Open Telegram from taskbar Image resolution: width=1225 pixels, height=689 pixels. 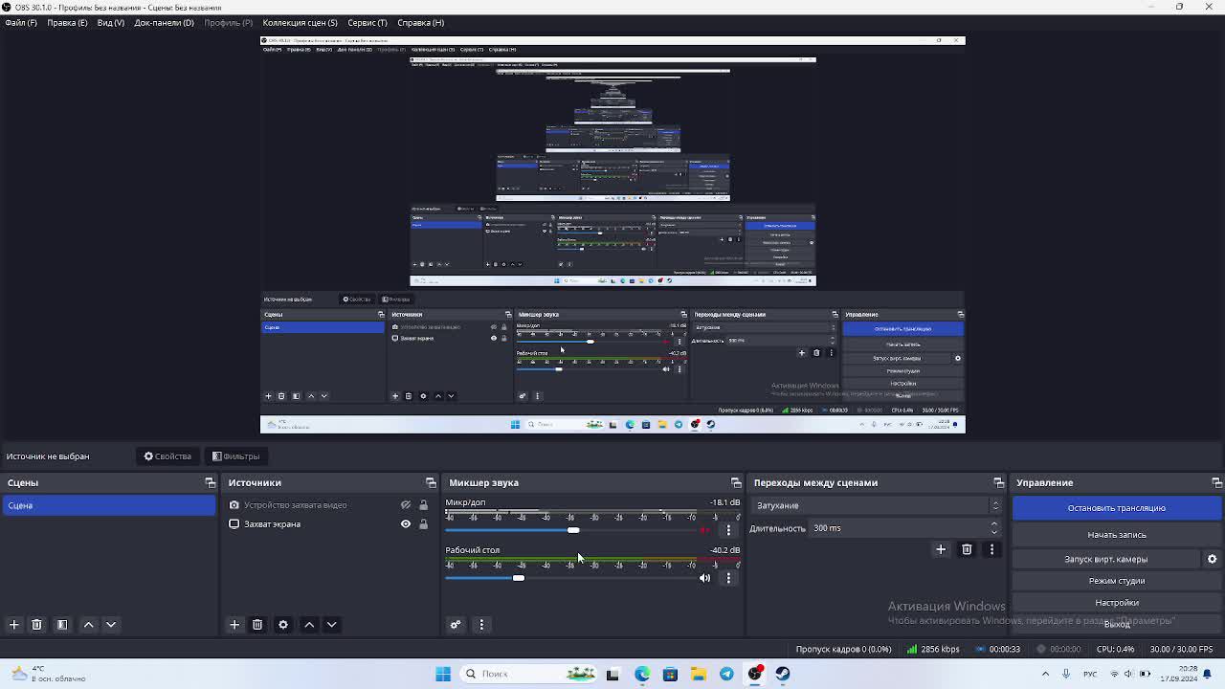click(x=726, y=674)
